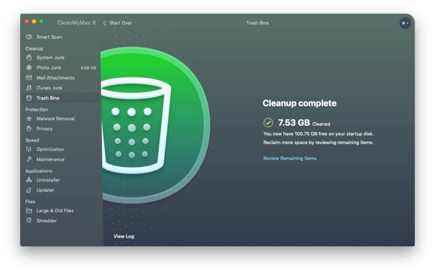
Task: Click the Mail Attachments envelope icon
Action: tap(29, 78)
